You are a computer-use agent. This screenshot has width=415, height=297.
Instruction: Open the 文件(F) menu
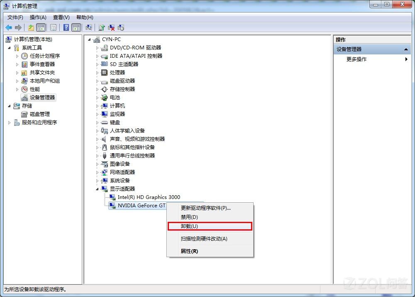(x=15, y=17)
